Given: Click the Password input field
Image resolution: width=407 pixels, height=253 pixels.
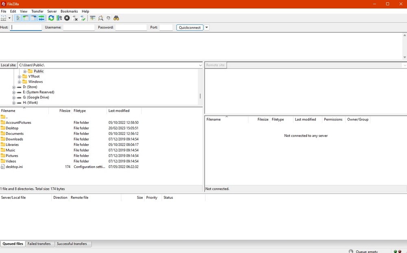Looking at the screenshot, I should coord(131,27).
